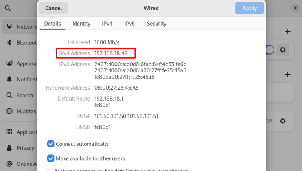302x171 pixels.
Task: Click the top plus icon to add connection
Action: click(288, 31)
